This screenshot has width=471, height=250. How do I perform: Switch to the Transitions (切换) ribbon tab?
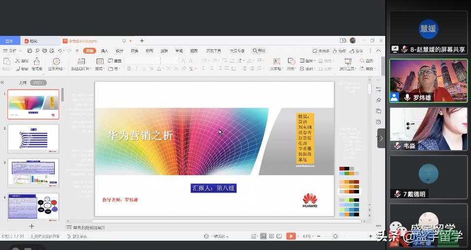pos(134,51)
